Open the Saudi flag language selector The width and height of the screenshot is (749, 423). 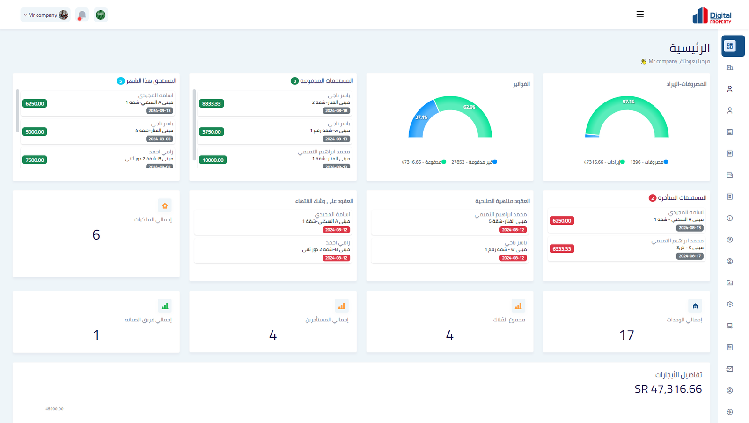(x=101, y=15)
